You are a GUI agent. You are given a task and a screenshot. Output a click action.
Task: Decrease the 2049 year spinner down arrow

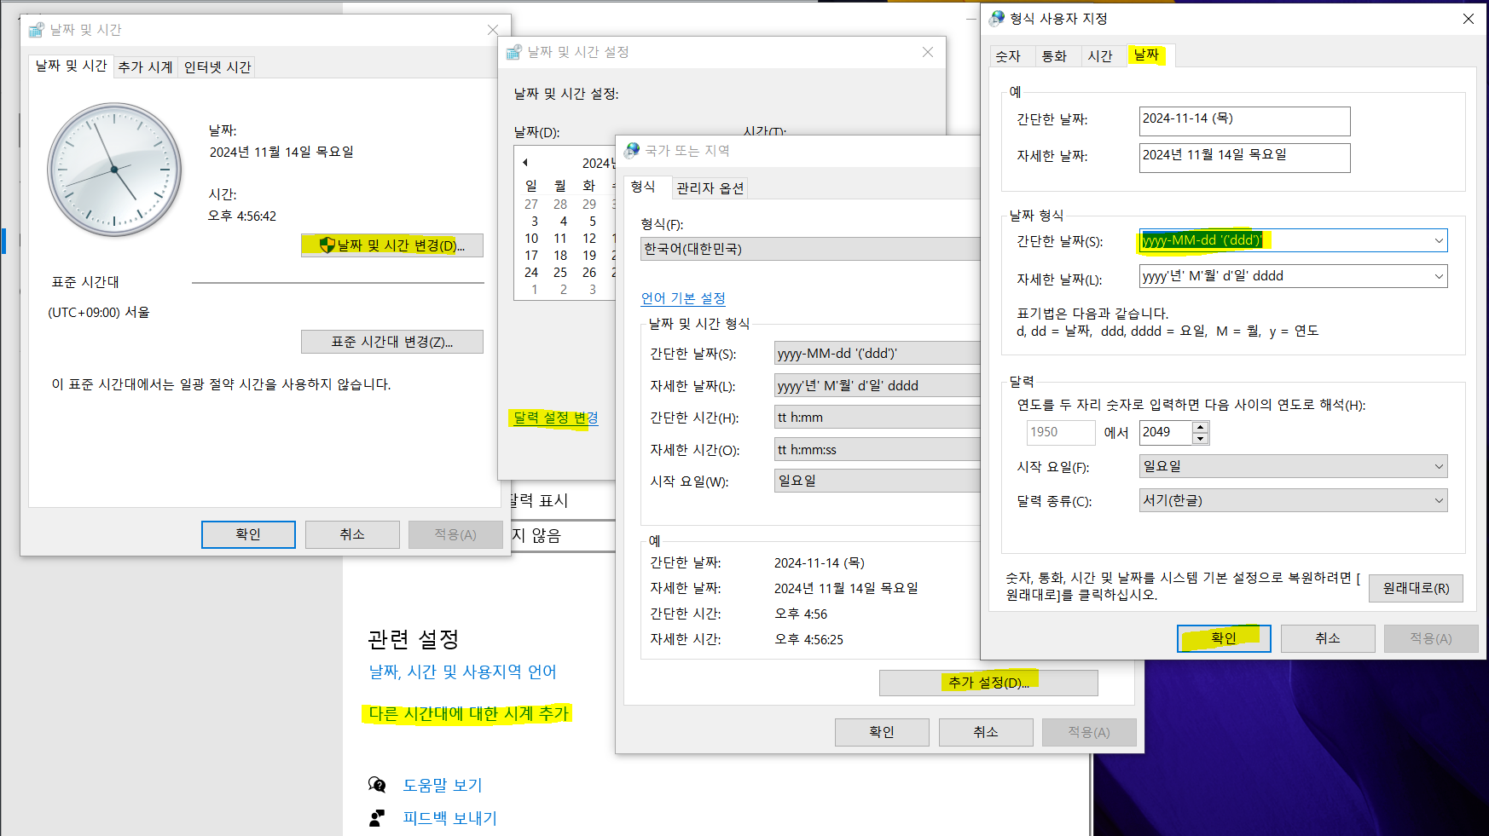pyautogui.click(x=1200, y=438)
